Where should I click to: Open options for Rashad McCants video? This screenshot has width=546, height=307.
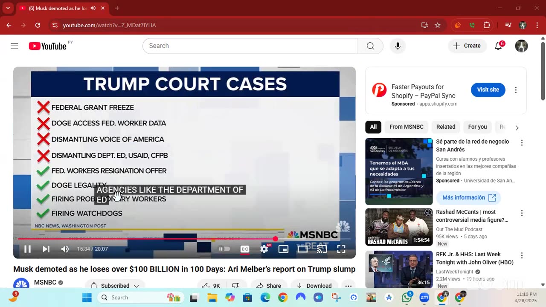[521, 213]
